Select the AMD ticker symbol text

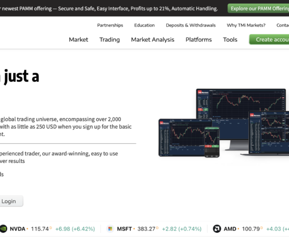[x=230, y=229]
